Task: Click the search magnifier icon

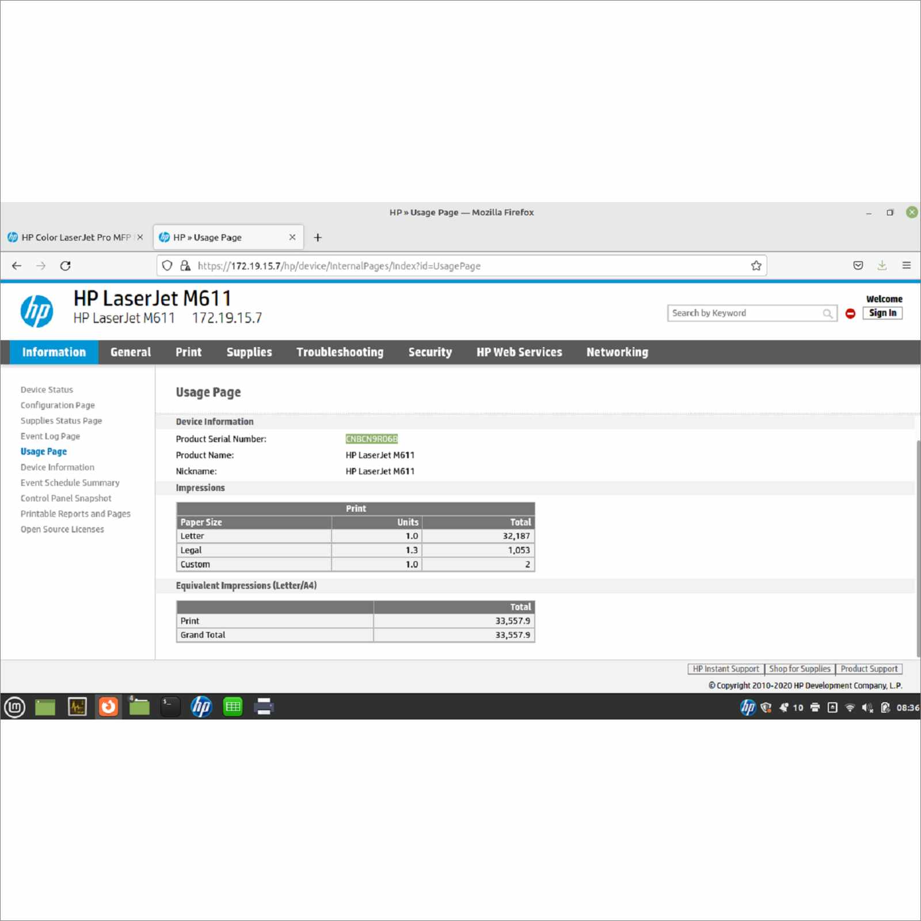Action: tap(828, 313)
